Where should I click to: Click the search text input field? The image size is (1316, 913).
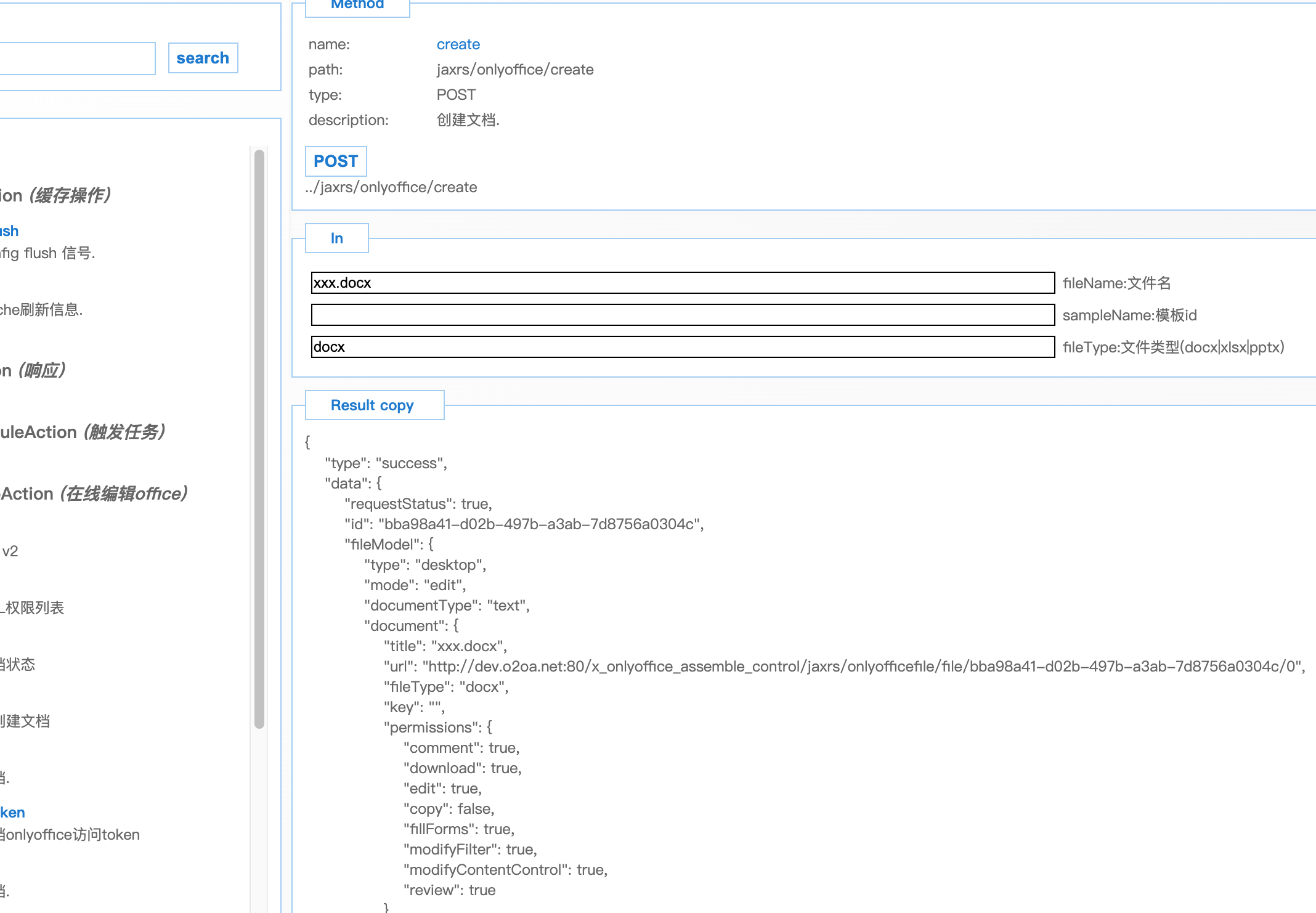(x=77, y=59)
